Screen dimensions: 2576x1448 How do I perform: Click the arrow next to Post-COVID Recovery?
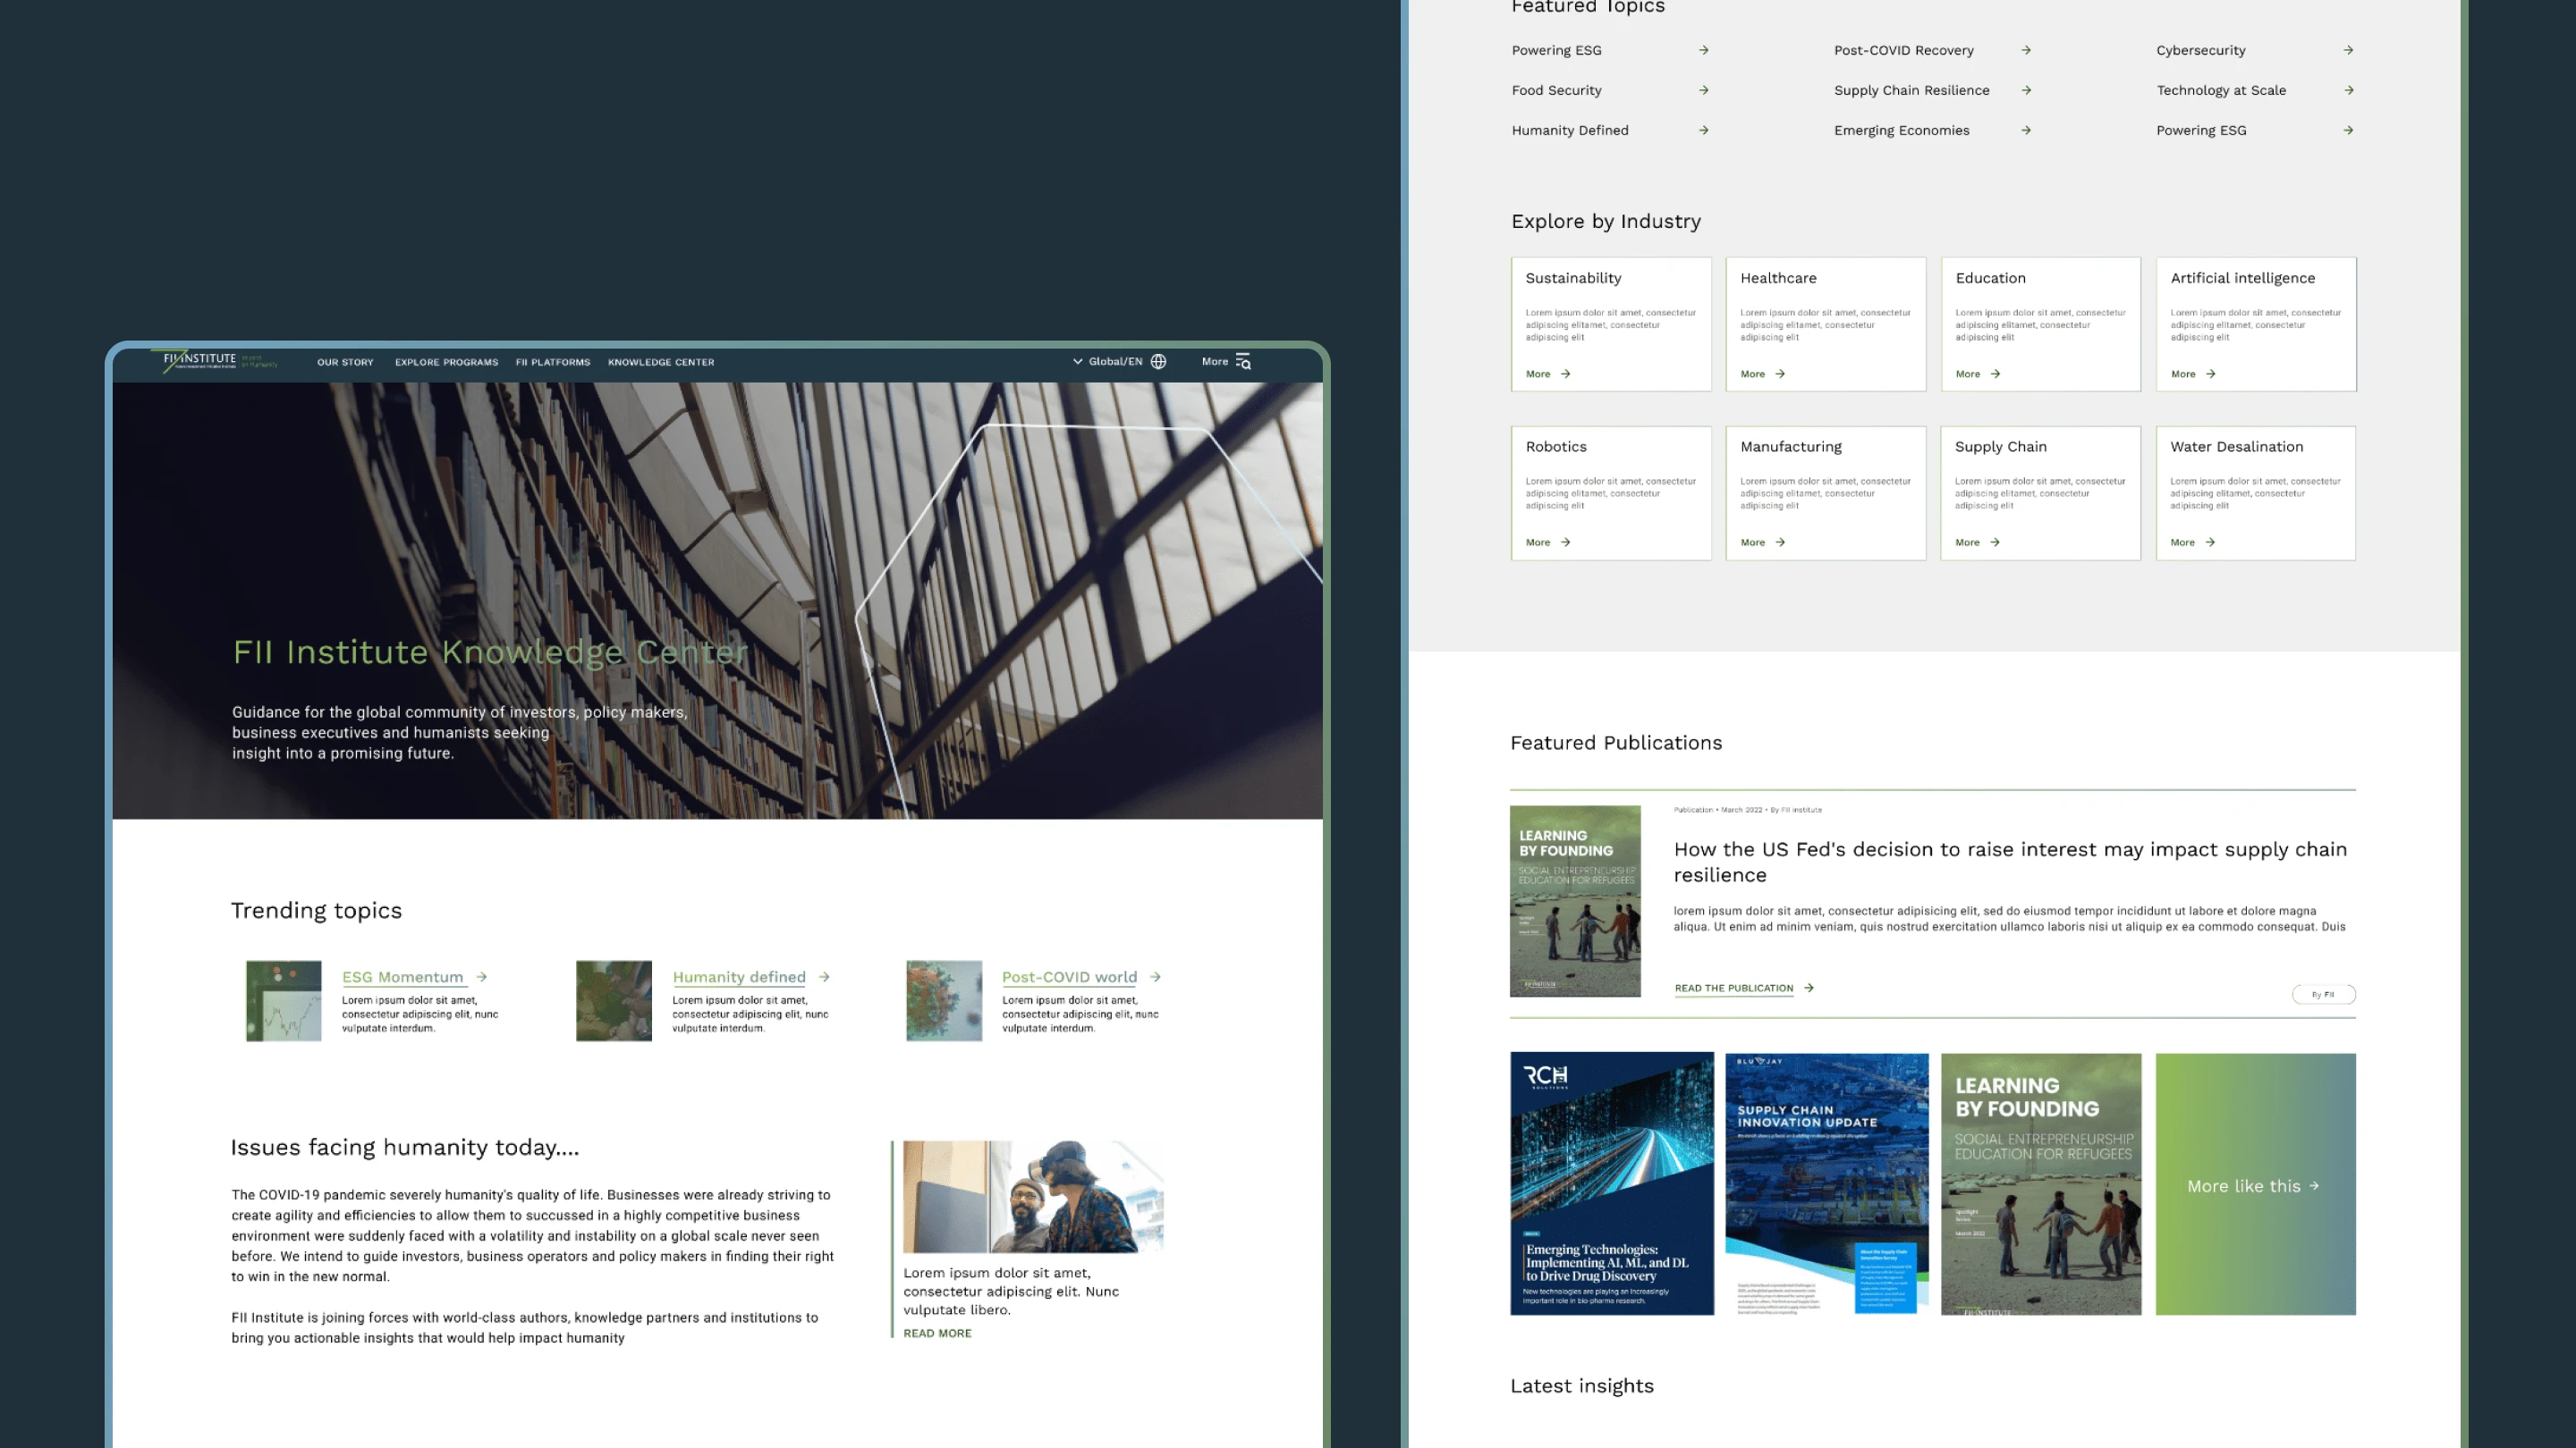point(2026,50)
